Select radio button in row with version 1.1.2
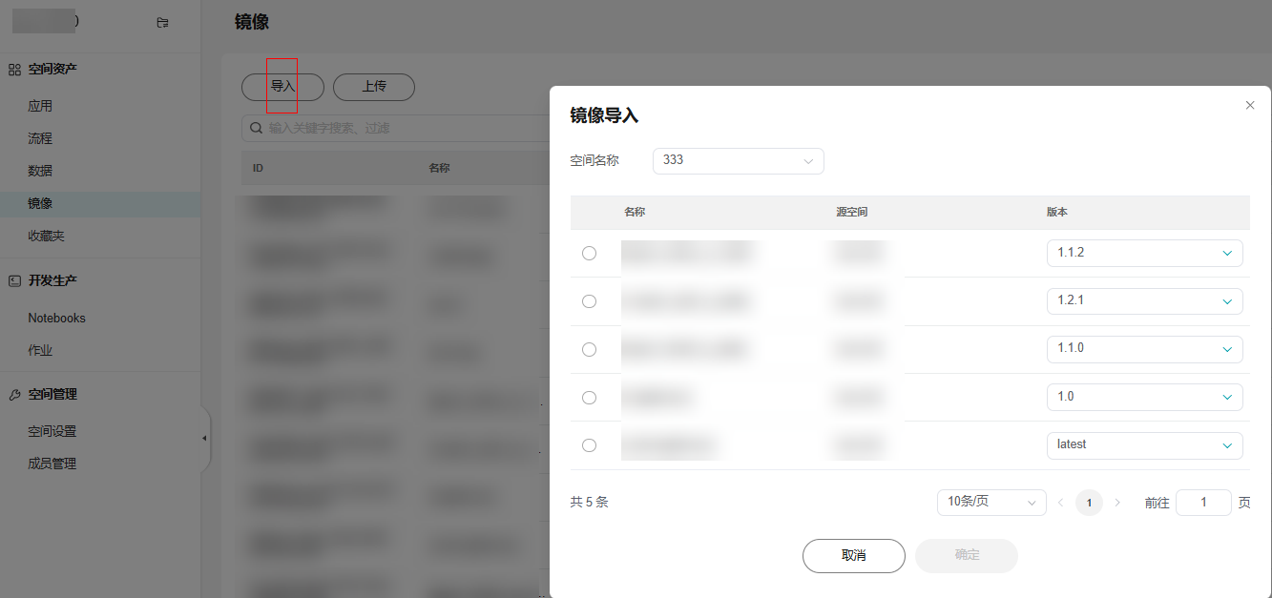 (x=589, y=253)
